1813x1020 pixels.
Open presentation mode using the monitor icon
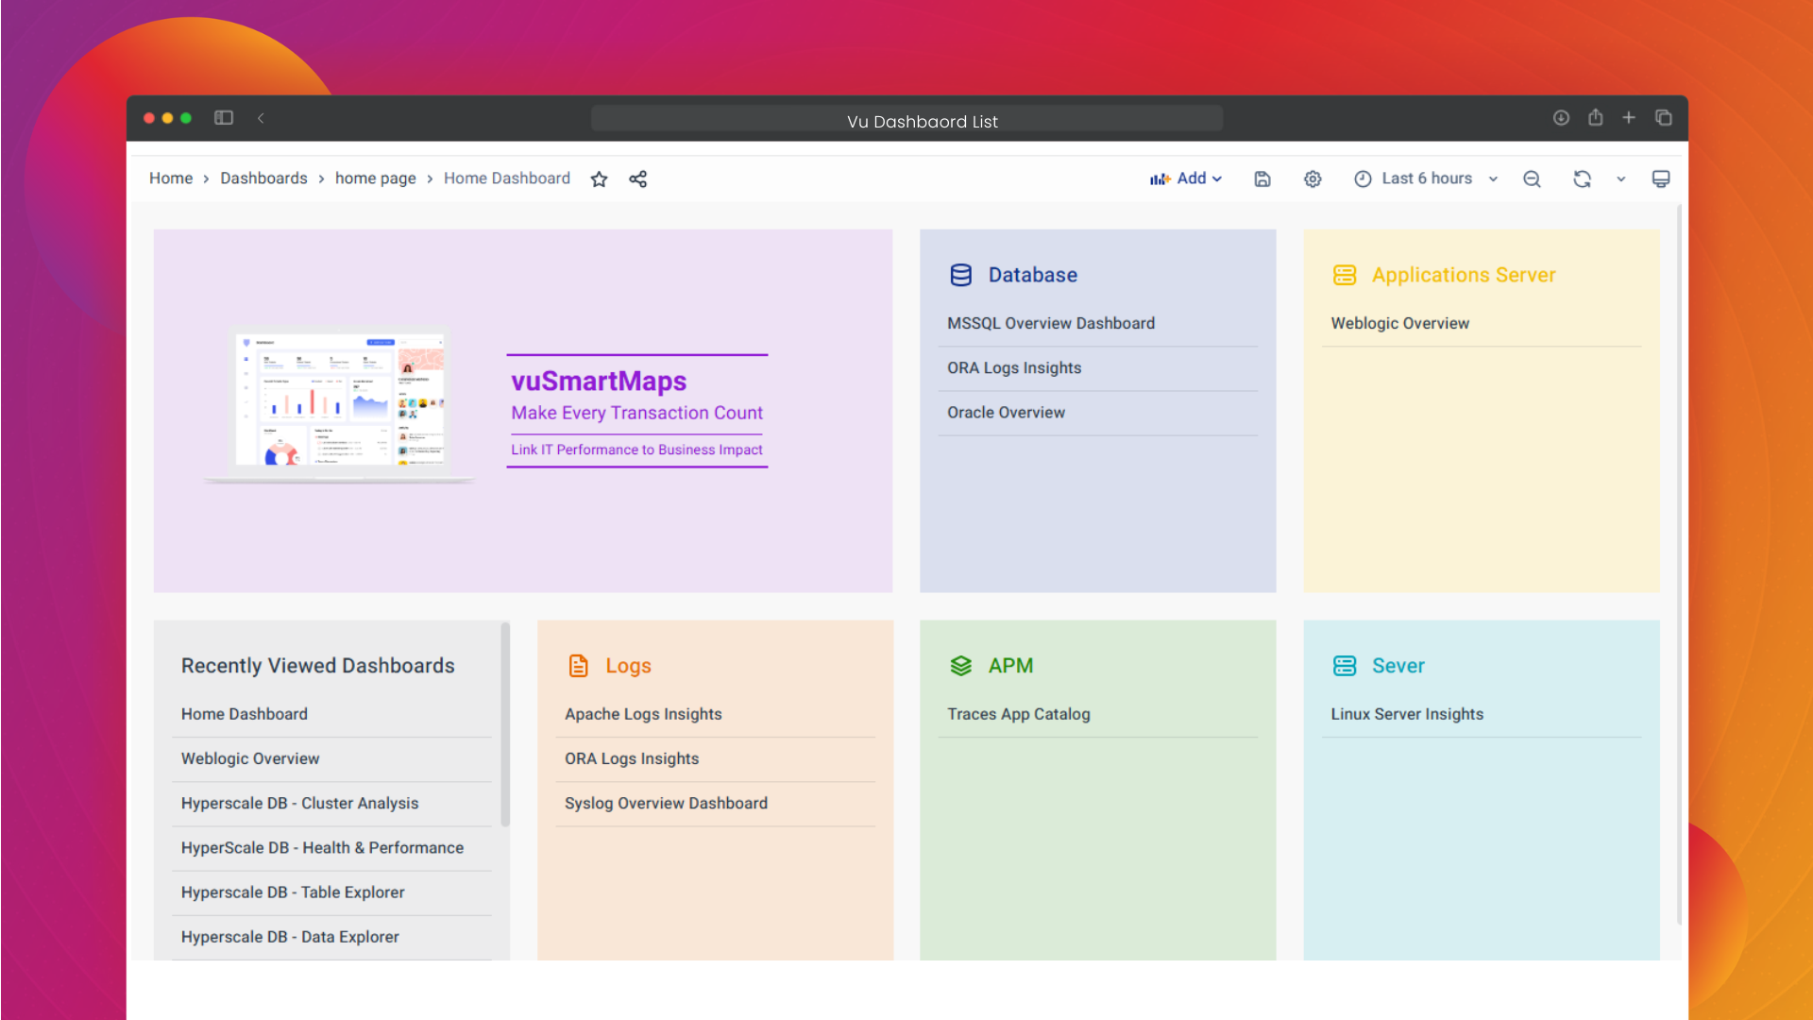click(x=1661, y=178)
